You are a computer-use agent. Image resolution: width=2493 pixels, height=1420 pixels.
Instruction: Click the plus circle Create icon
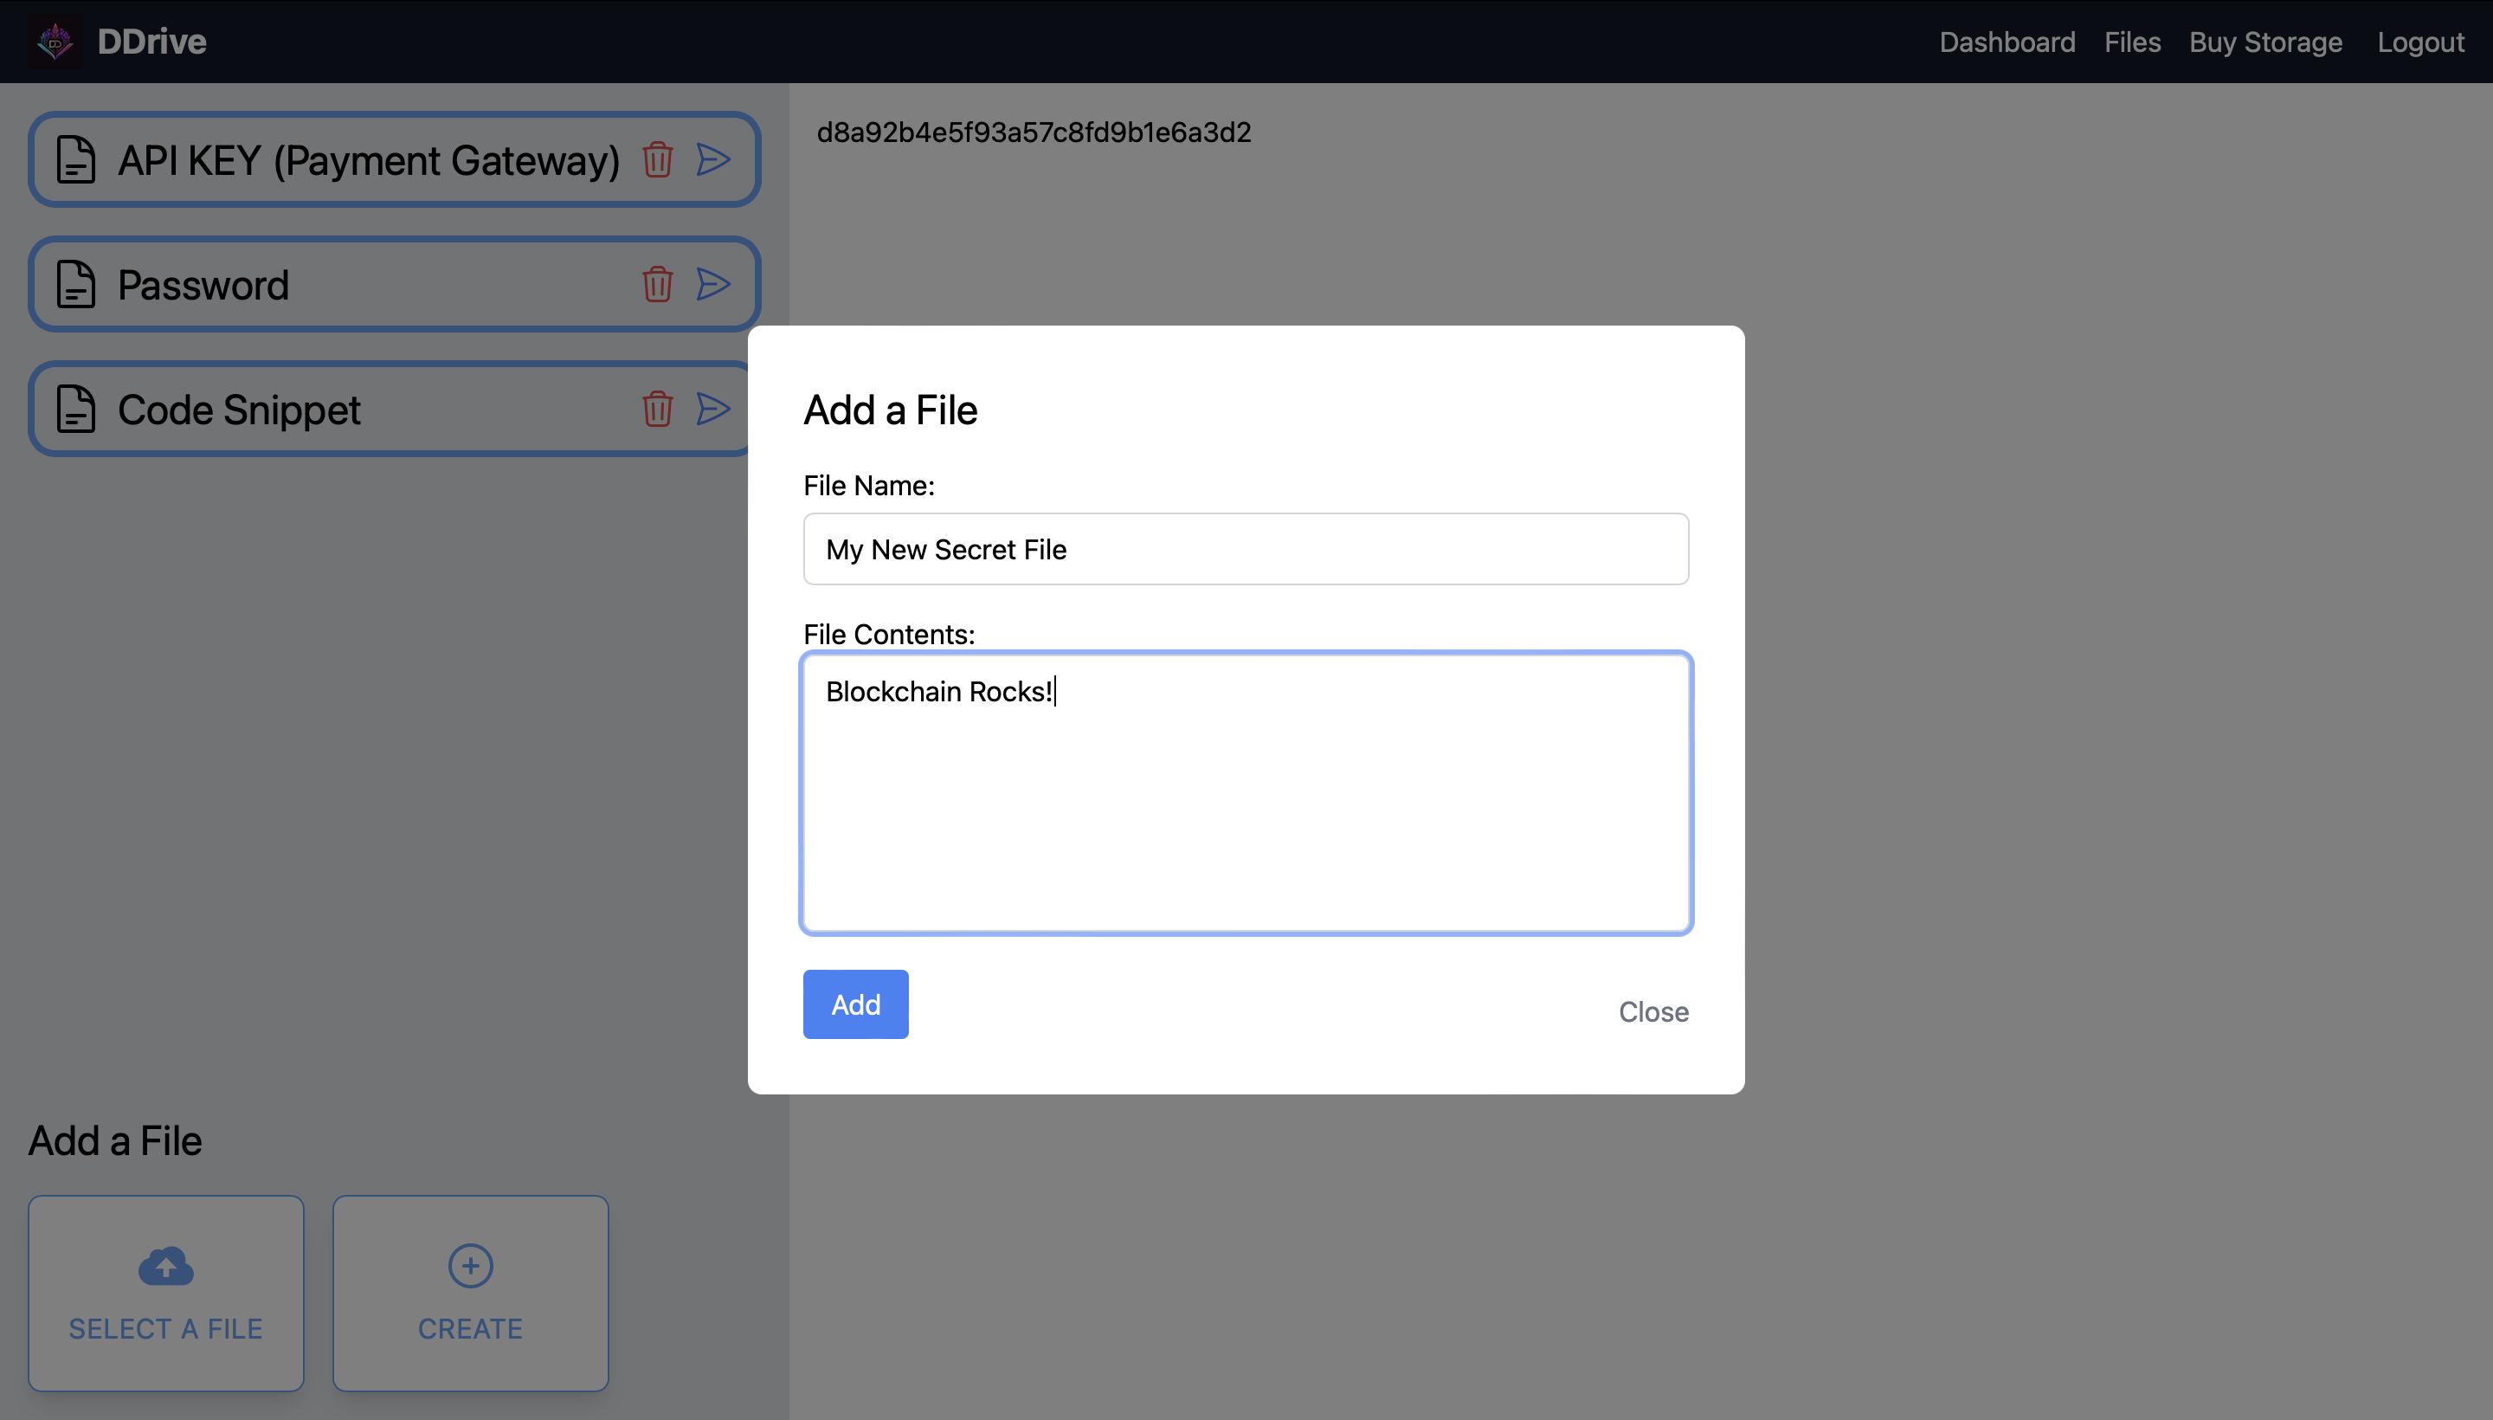pyautogui.click(x=470, y=1266)
